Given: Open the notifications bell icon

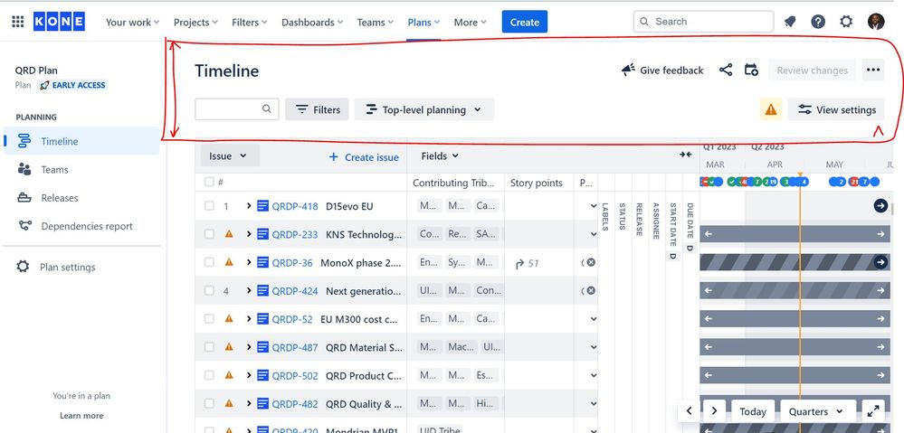Looking at the screenshot, I should [790, 22].
